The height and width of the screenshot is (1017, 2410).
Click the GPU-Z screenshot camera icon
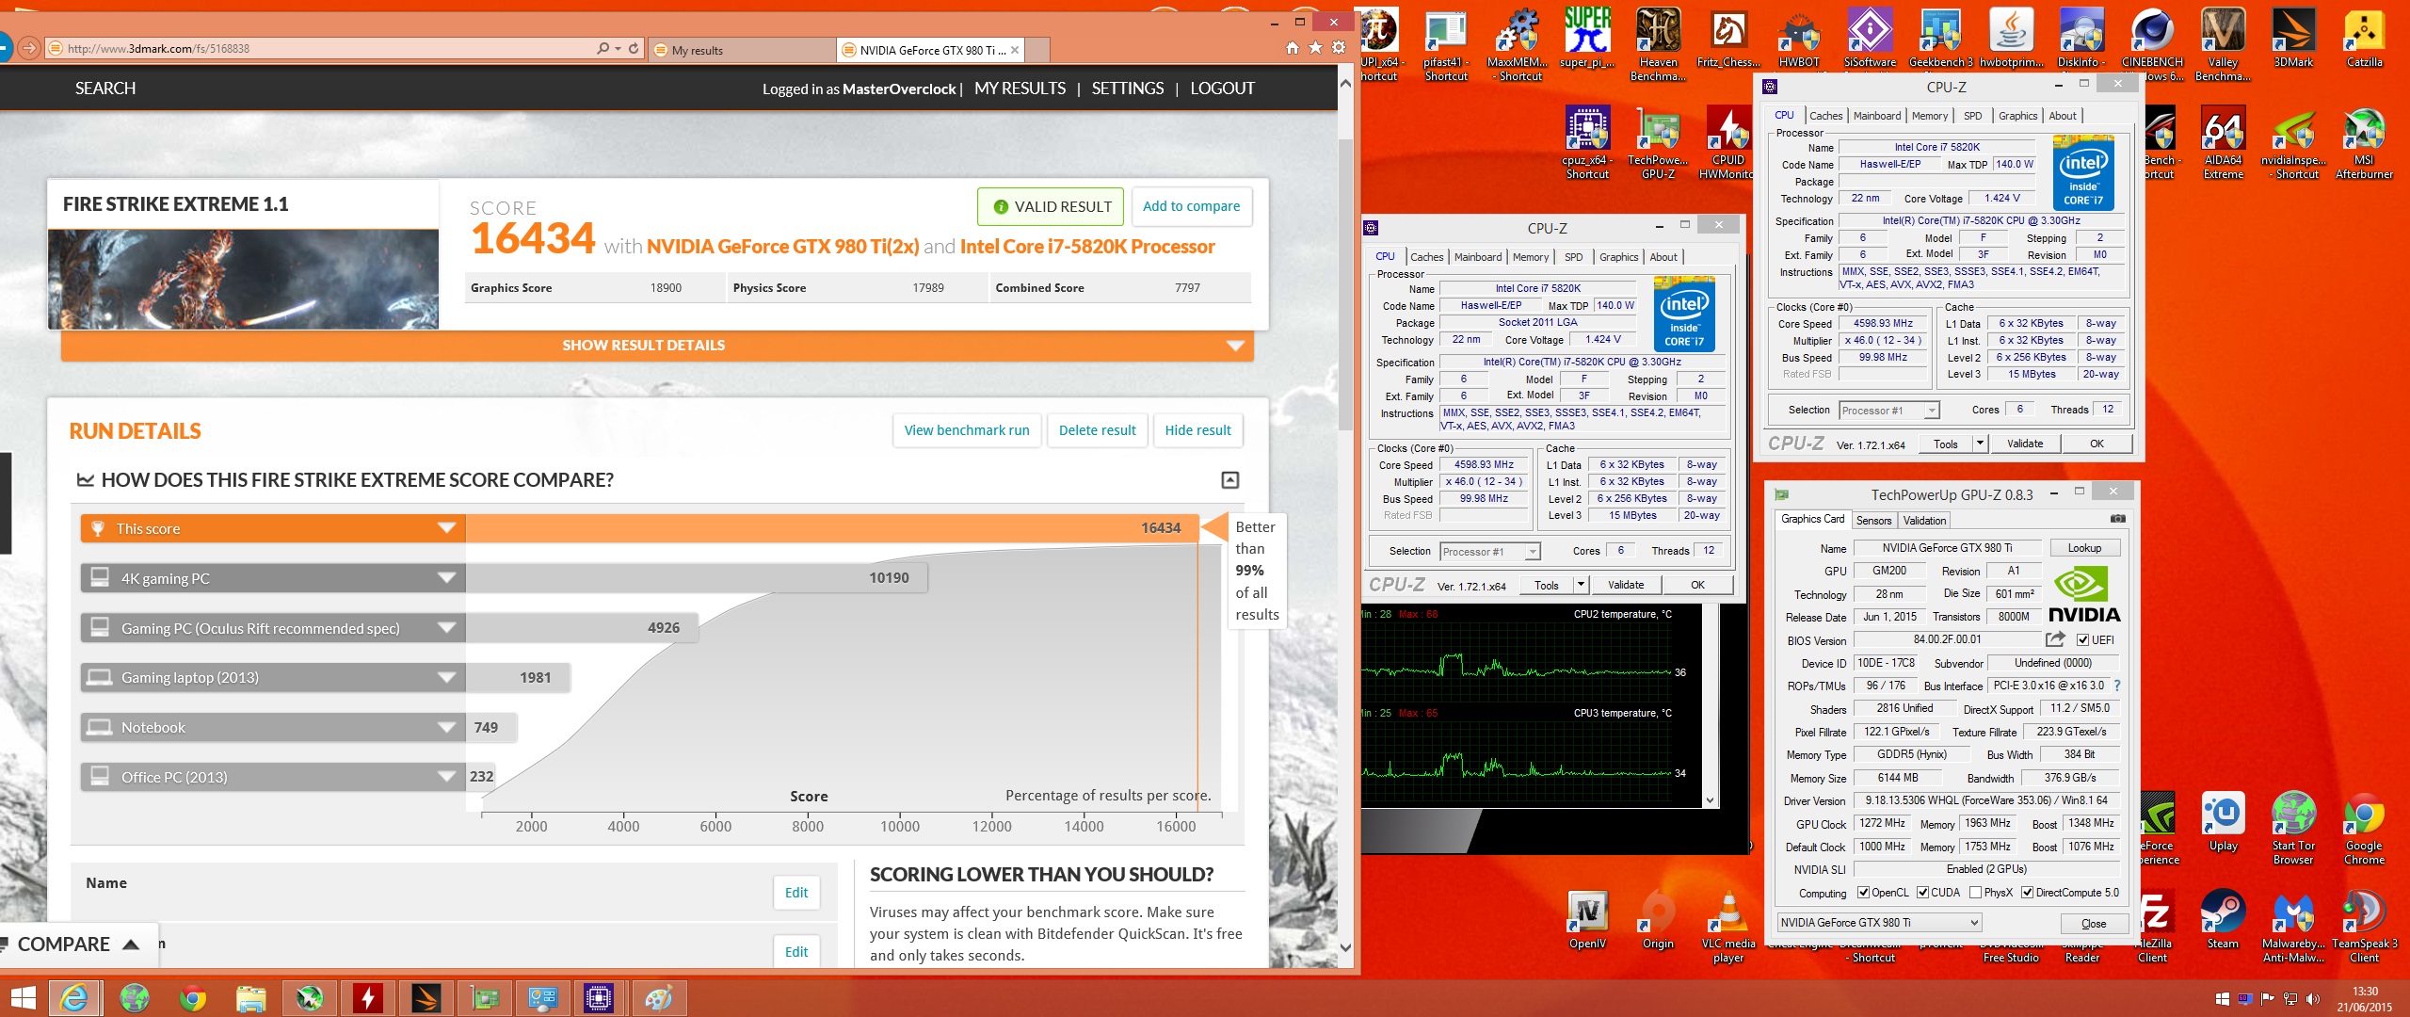(x=2117, y=519)
